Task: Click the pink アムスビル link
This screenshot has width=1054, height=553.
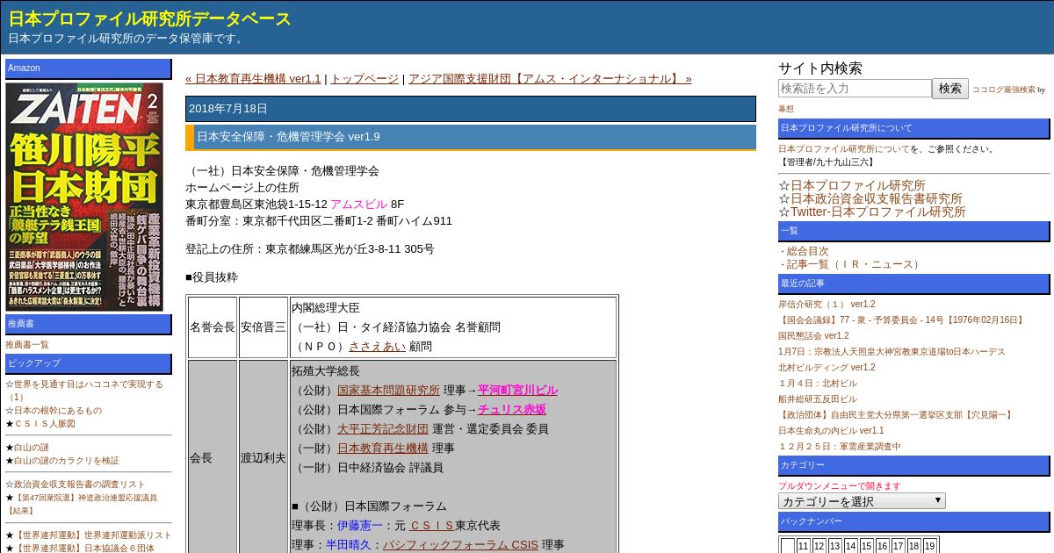Action: click(358, 204)
